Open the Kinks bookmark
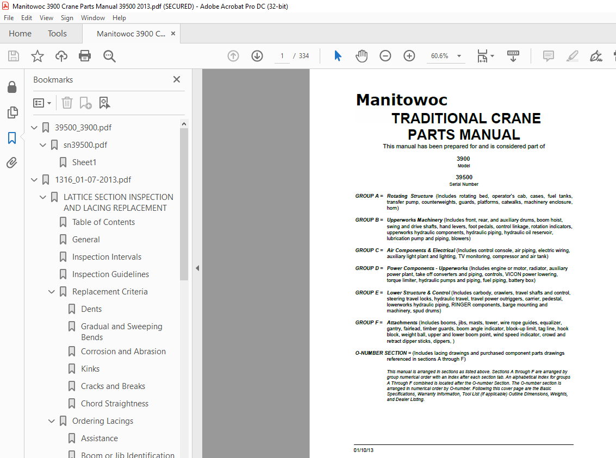Image resolution: width=616 pixels, height=458 pixels. pyautogui.click(x=90, y=368)
